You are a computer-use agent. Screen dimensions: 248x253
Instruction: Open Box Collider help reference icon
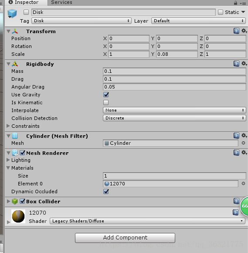tap(236, 201)
